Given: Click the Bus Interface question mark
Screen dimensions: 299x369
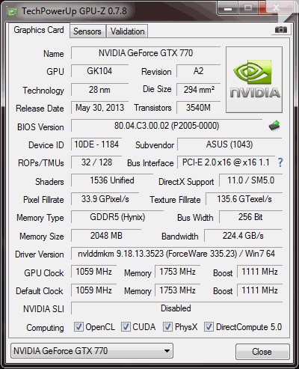Looking at the screenshot, I should [280, 162].
